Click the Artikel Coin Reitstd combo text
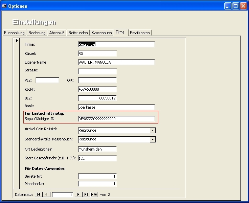The width and height of the screenshot is (249, 203). pos(114,130)
